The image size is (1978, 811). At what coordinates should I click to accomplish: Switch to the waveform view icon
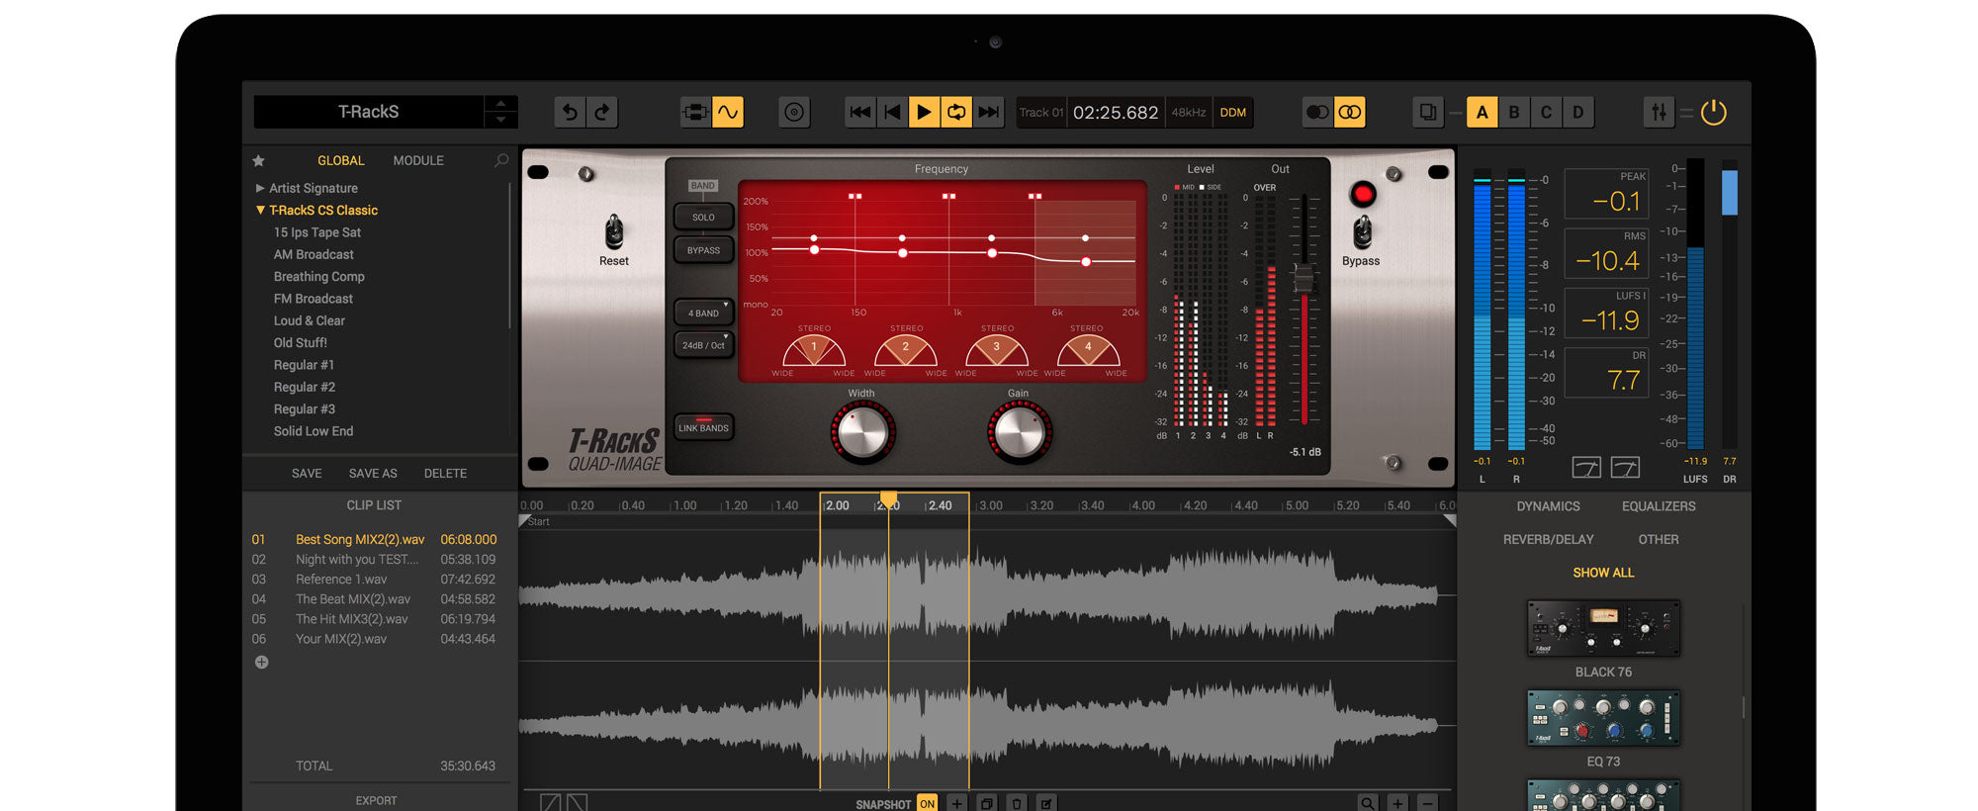coord(728,113)
